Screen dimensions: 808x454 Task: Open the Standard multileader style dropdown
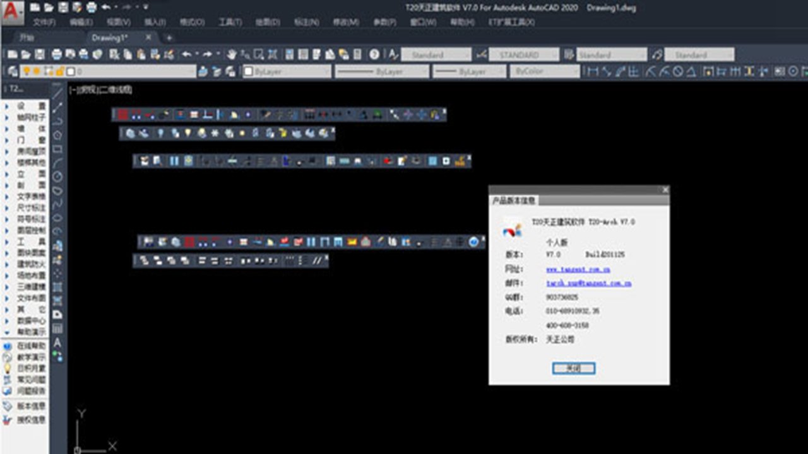click(699, 55)
